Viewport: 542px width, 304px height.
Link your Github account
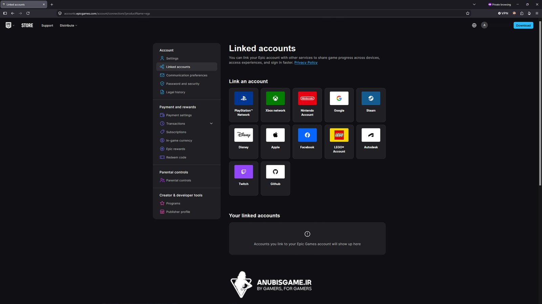tap(275, 178)
